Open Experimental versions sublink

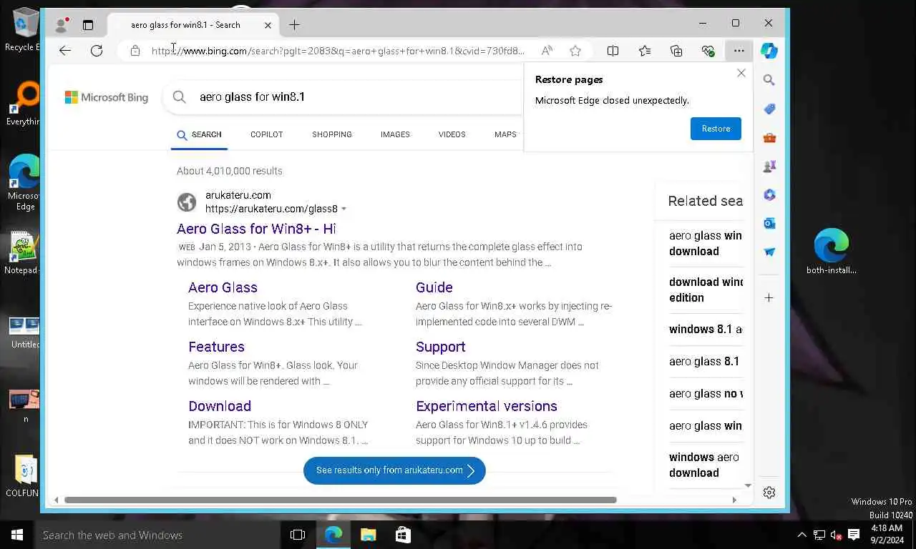click(x=487, y=406)
